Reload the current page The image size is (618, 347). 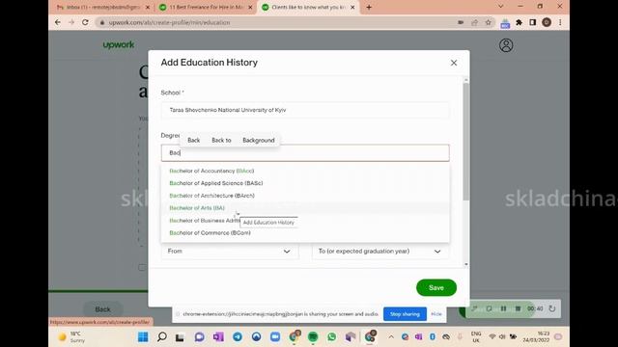click(x=85, y=22)
